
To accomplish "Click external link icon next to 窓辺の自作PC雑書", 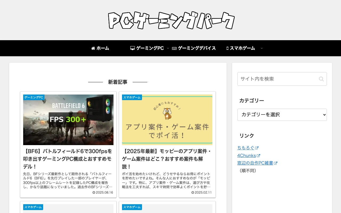I will [276, 163].
